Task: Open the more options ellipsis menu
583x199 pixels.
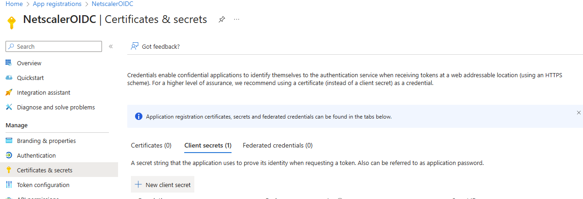Action: point(237,20)
